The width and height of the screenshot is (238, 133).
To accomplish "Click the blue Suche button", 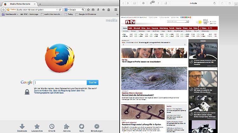I will coord(93,82).
